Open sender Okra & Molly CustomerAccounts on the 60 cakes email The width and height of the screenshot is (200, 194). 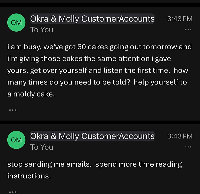(x=92, y=19)
